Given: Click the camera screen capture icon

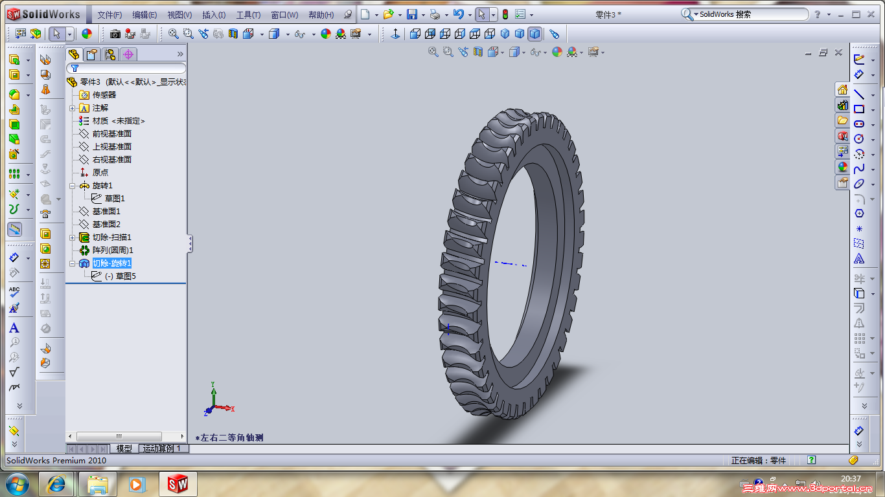Looking at the screenshot, I should [115, 34].
